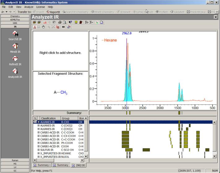This screenshot has width=220, height=173.
Task: Go back using the left navigation arrow
Action: pyautogui.click(x=3, y=12)
